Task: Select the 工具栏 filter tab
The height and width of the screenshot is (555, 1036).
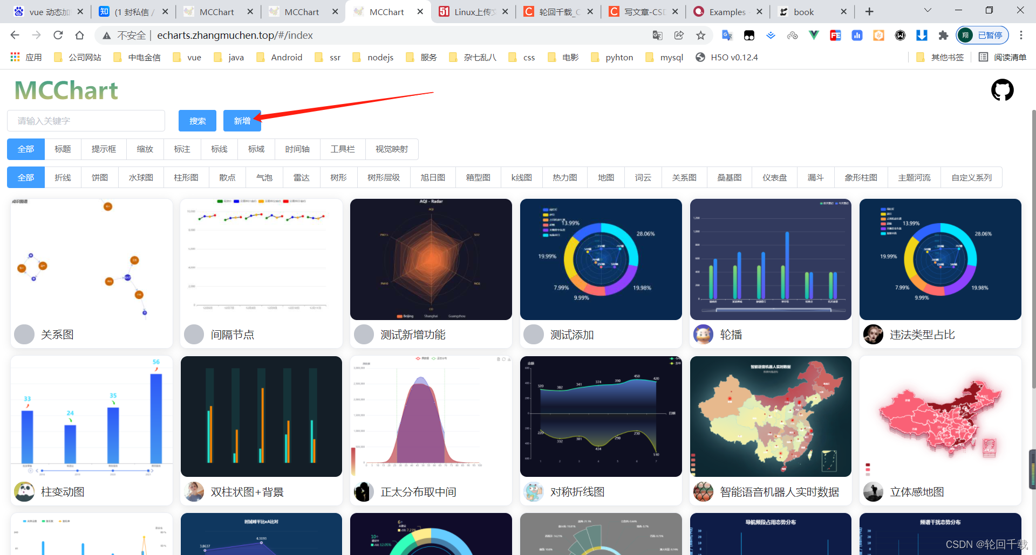Action: click(343, 149)
